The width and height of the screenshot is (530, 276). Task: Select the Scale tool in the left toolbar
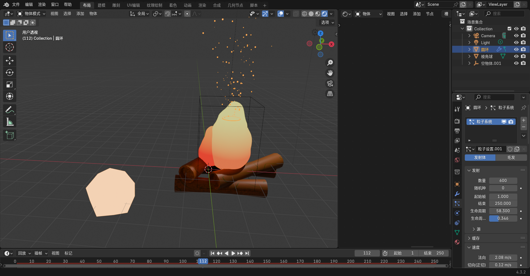10,84
